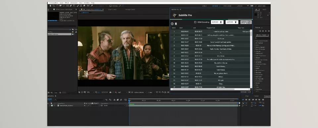Viewport: 318px width, 128px height.
Task: Select the Eraser tool
Action: point(84,6)
